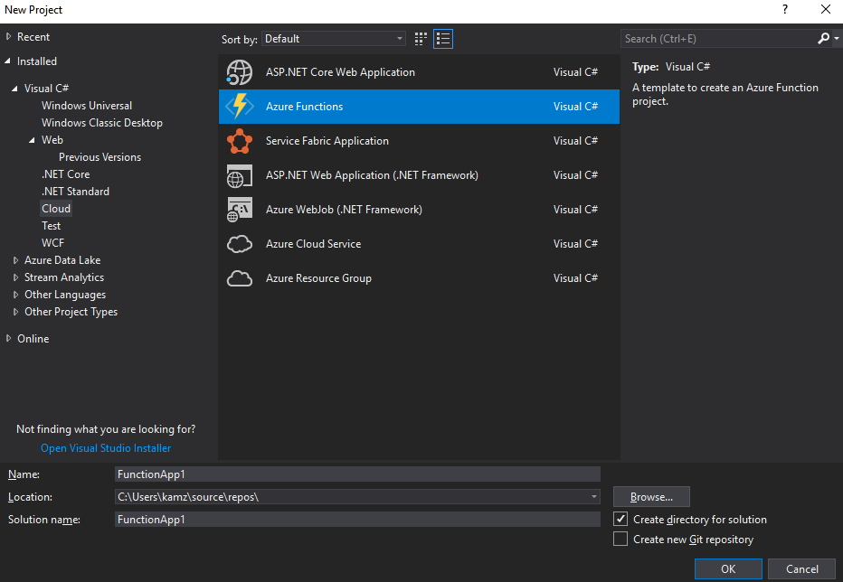Switch to small icons grid view
This screenshot has width=843, height=582.
coord(421,39)
